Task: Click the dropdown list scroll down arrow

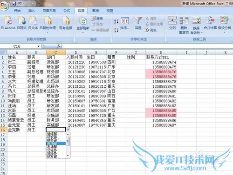Action: coord(68,156)
